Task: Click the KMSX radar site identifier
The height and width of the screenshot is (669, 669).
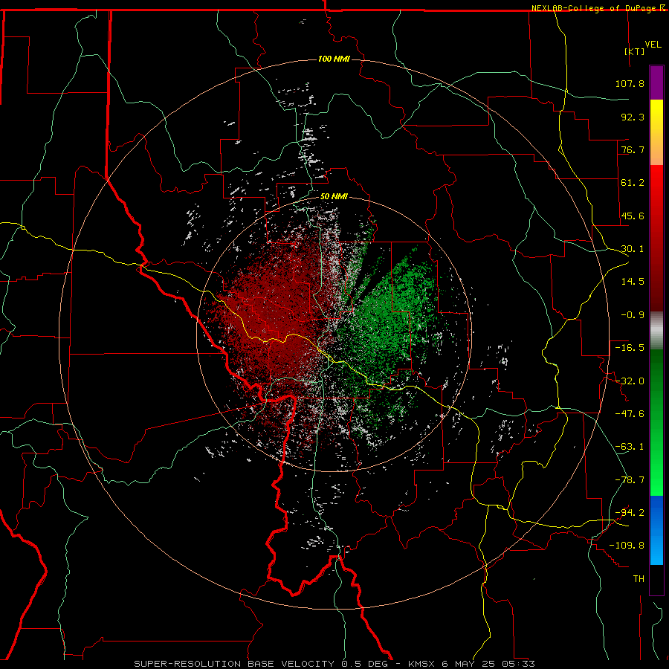Action: pos(423,664)
